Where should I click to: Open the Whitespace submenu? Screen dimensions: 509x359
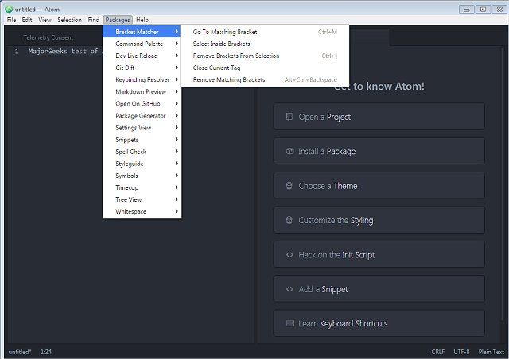coord(142,211)
